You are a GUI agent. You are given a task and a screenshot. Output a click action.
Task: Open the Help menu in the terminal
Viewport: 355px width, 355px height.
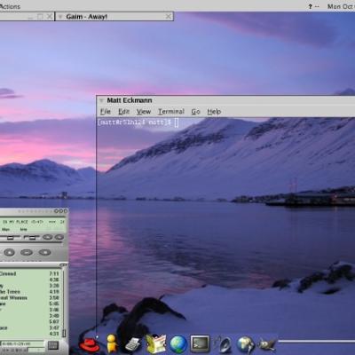[214, 112]
